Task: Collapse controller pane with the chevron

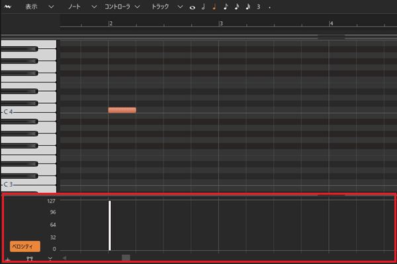Action: point(50,258)
